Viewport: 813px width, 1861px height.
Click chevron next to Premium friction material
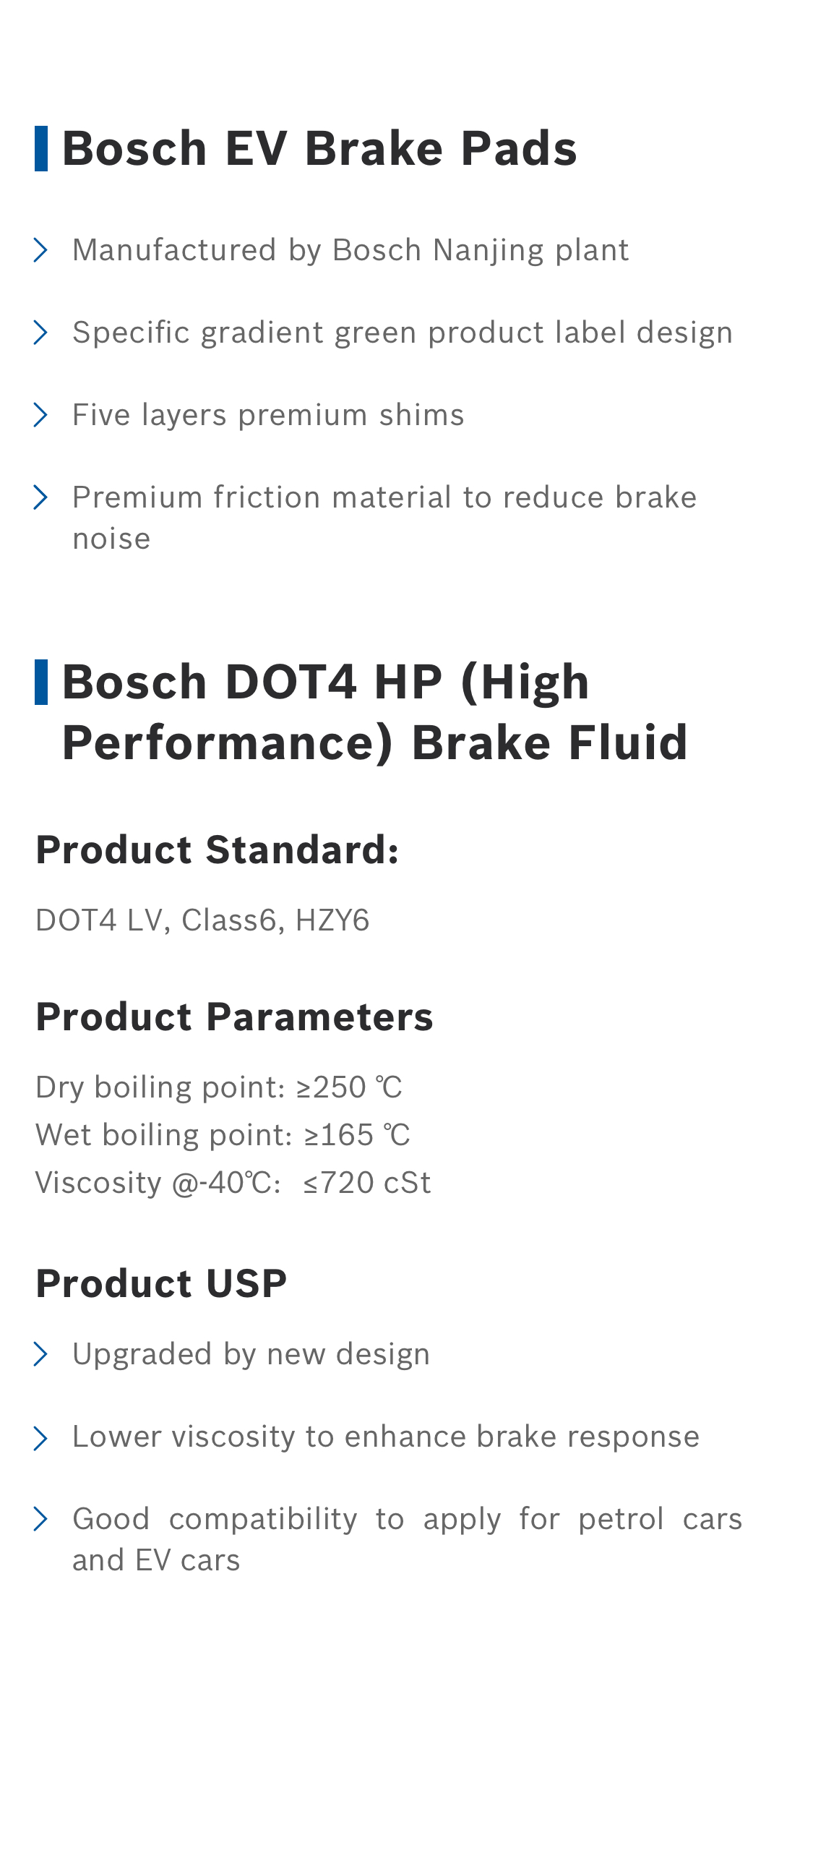[x=40, y=497]
